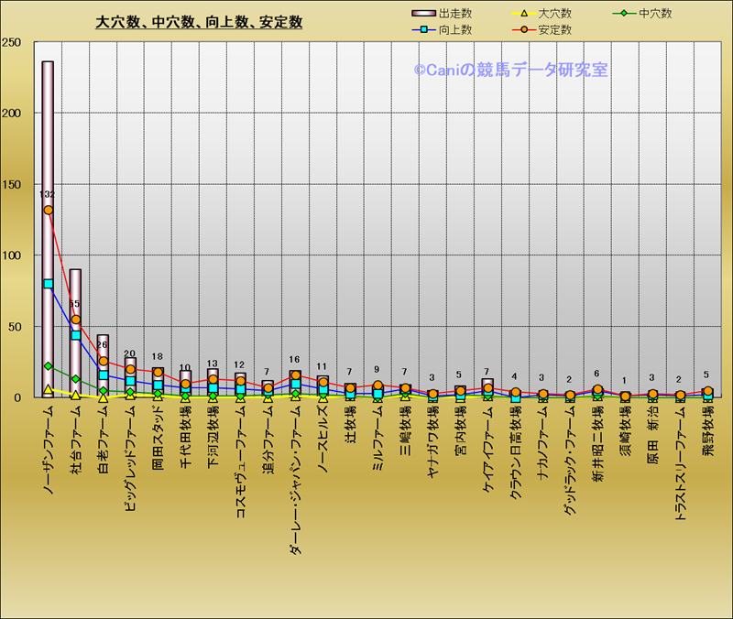Click the 出走数 bar legend swatch
This screenshot has height=619, width=733.
[424, 14]
